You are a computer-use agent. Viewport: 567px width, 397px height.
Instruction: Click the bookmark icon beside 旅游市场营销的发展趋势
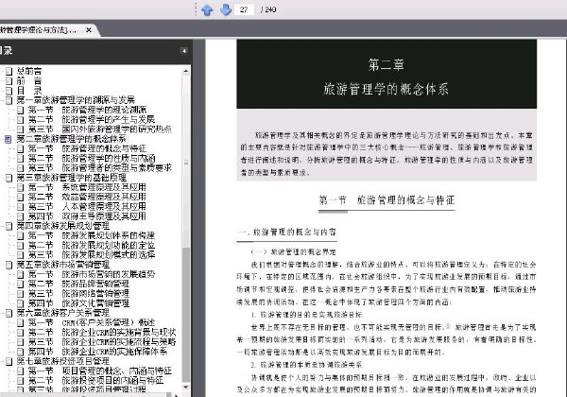pyautogui.click(x=21, y=274)
